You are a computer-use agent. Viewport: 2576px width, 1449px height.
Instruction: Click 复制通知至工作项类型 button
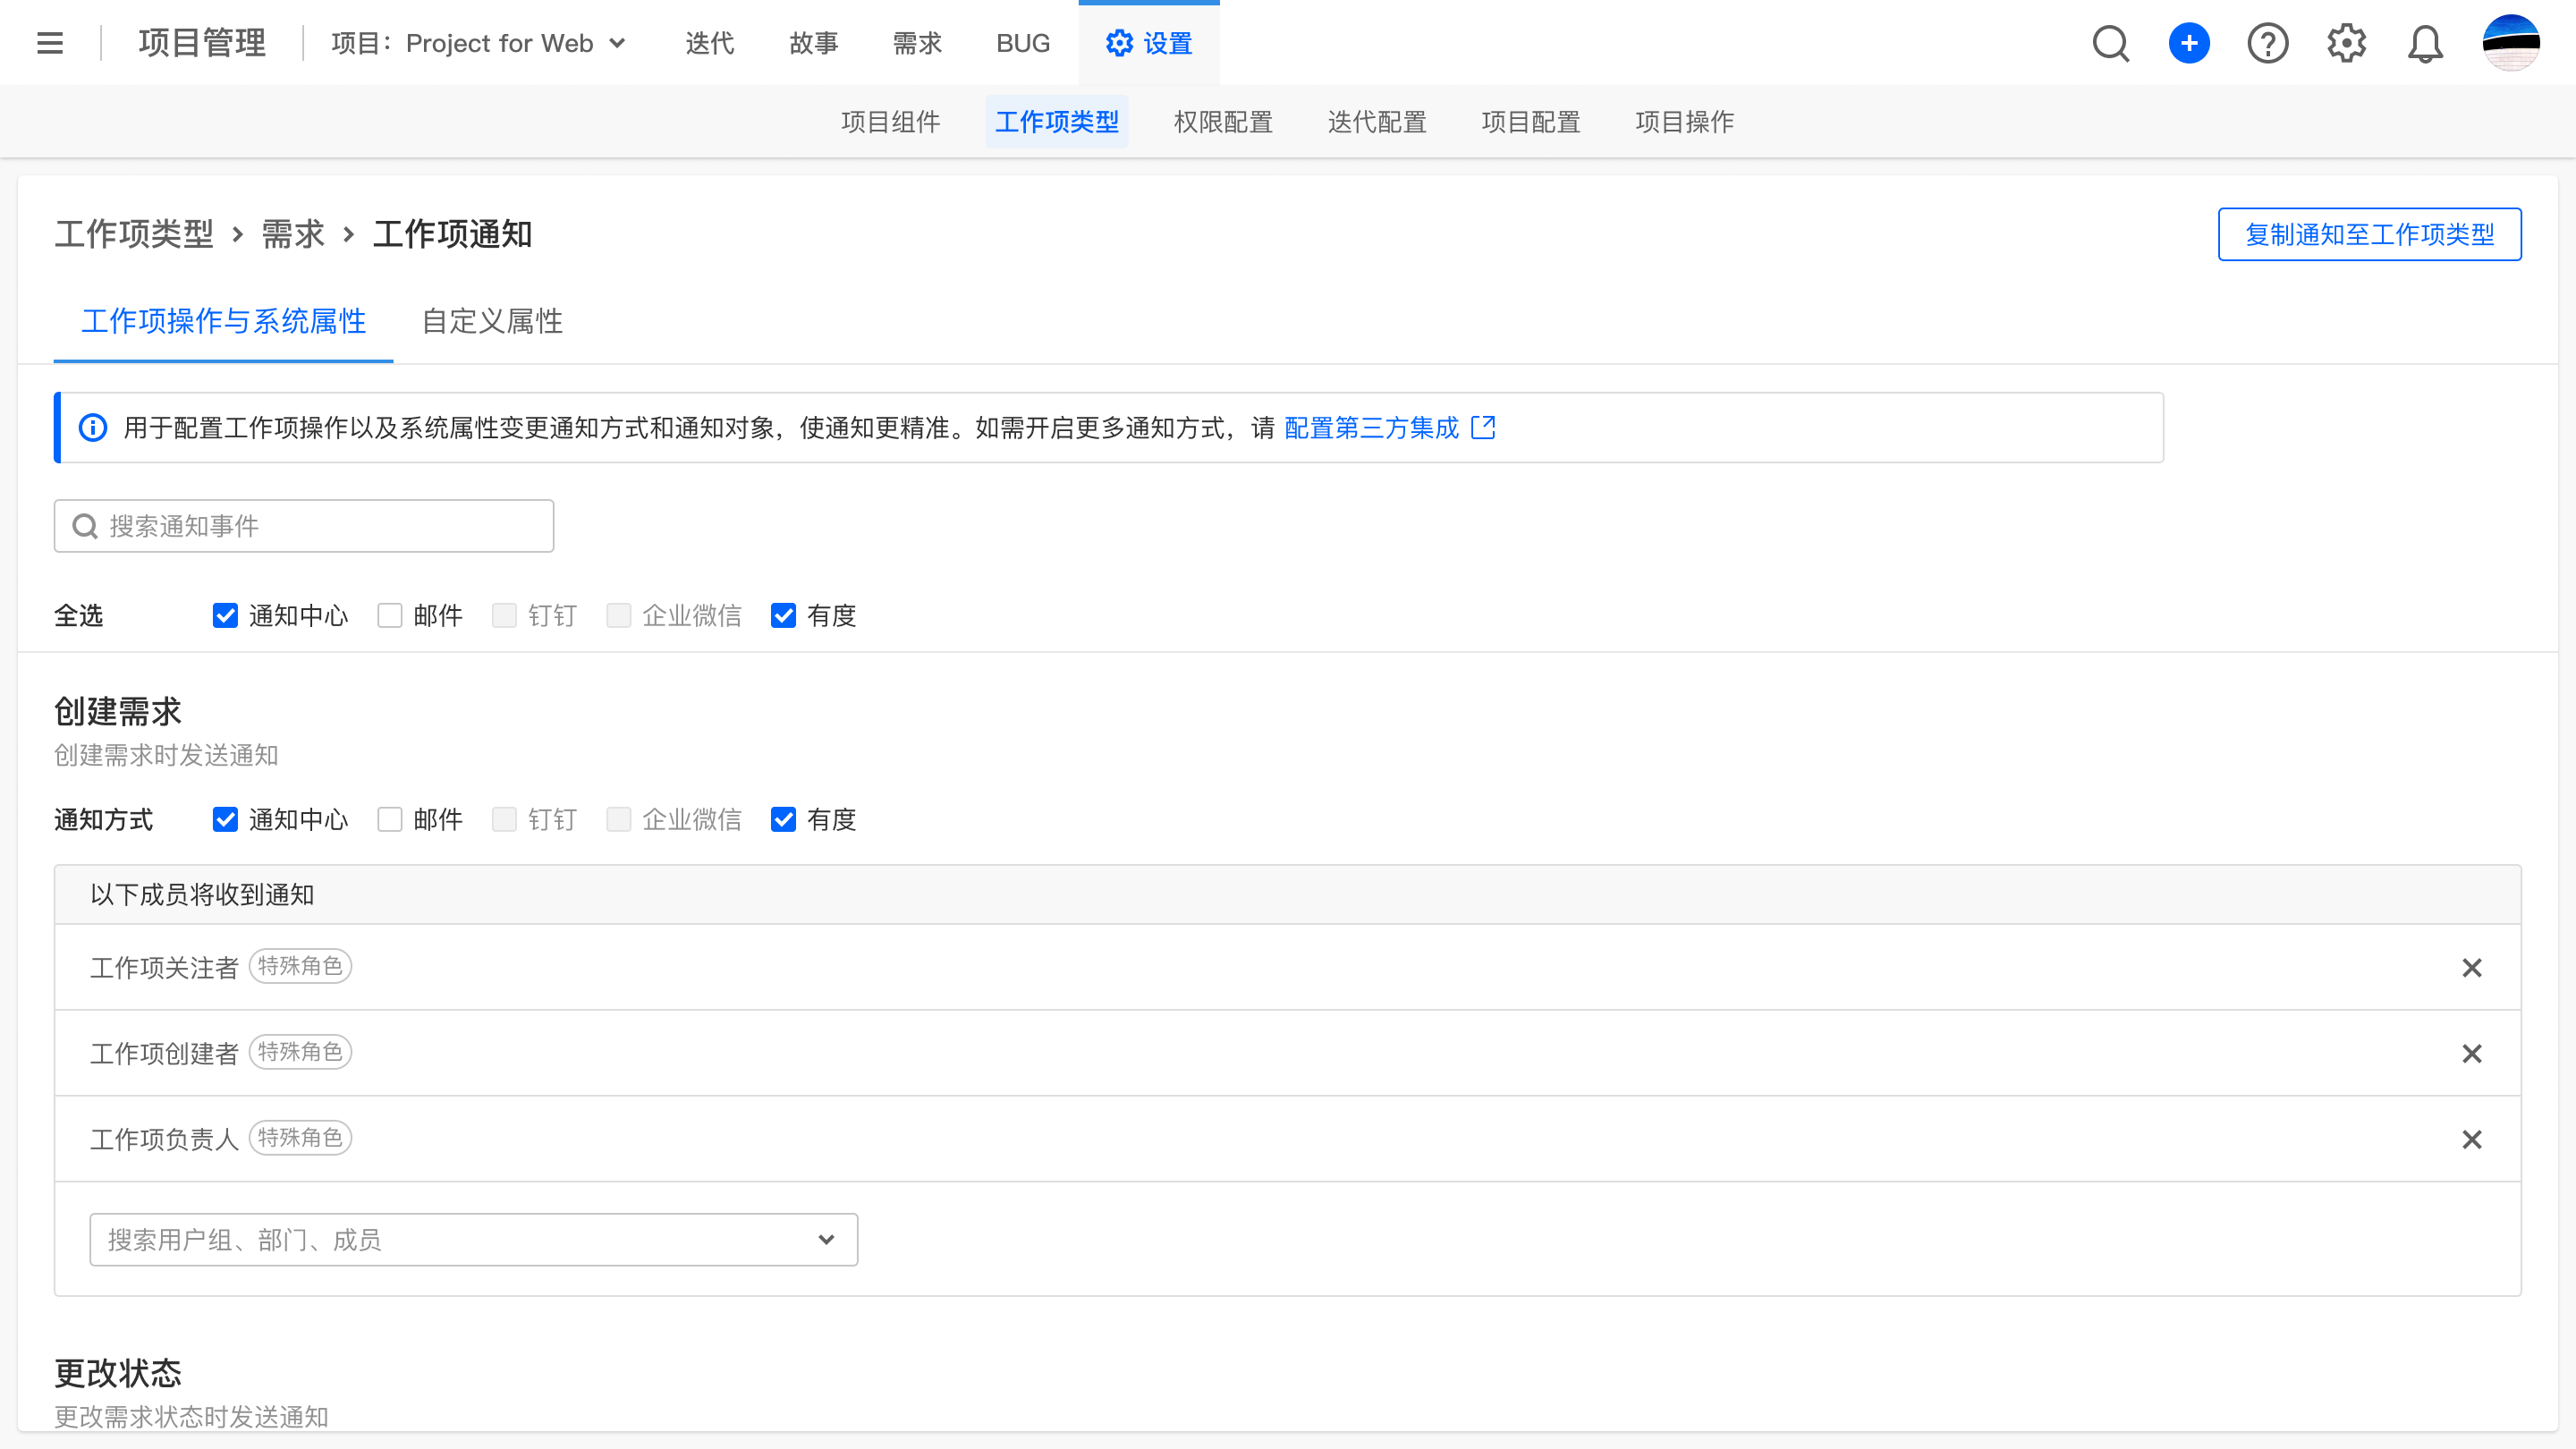click(x=2369, y=234)
